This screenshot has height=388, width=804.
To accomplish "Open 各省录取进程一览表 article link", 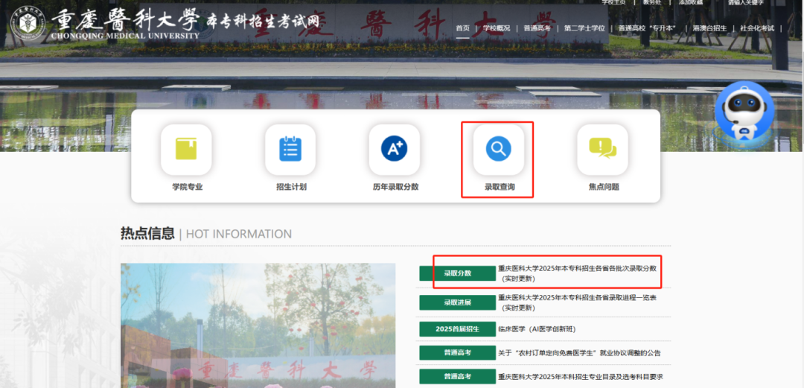I will point(578,302).
